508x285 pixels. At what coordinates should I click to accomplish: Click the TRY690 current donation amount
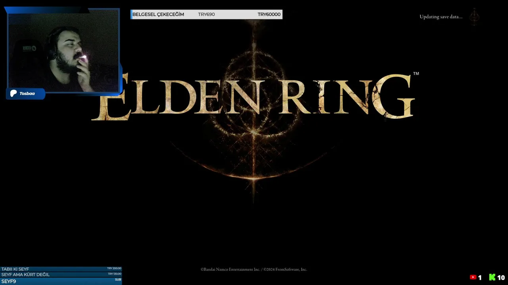coord(206,14)
